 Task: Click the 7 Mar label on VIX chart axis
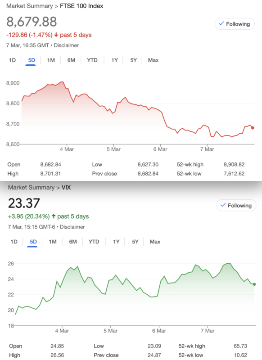click(x=208, y=331)
